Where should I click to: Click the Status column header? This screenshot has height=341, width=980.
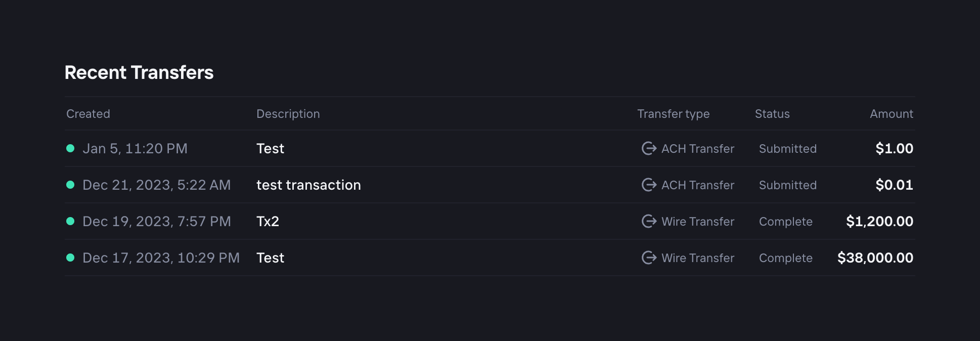[772, 114]
